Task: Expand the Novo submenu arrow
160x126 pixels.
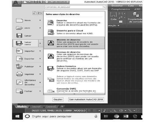Action: tap(40, 20)
